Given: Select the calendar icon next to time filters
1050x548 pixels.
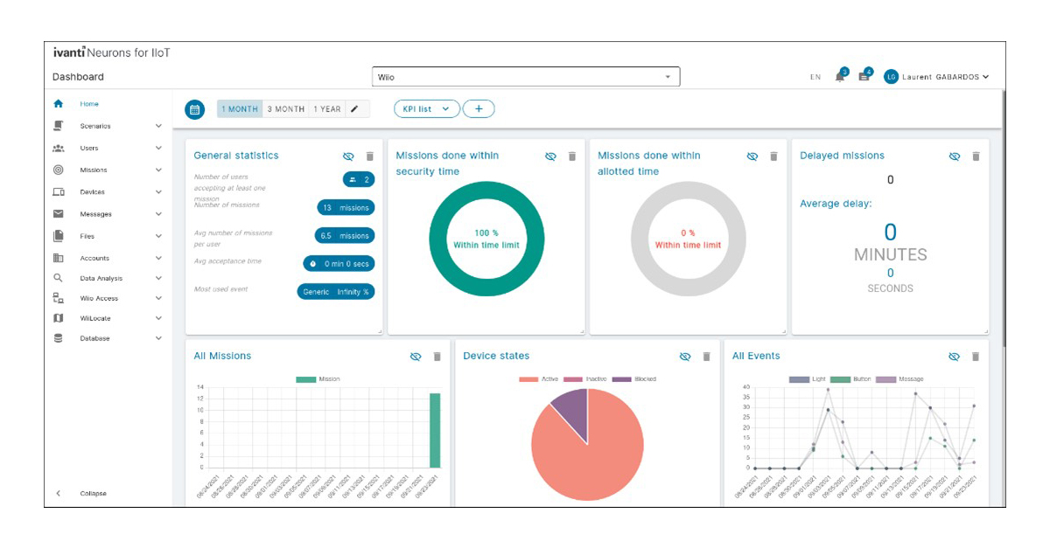Looking at the screenshot, I should pyautogui.click(x=194, y=108).
